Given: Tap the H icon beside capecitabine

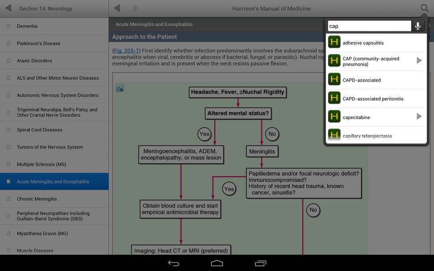Looking at the screenshot, I should point(334,117).
